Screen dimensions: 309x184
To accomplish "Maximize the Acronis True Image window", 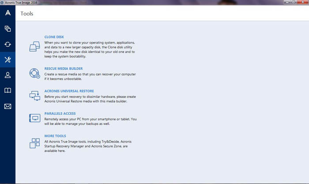I will click(x=293, y=2).
